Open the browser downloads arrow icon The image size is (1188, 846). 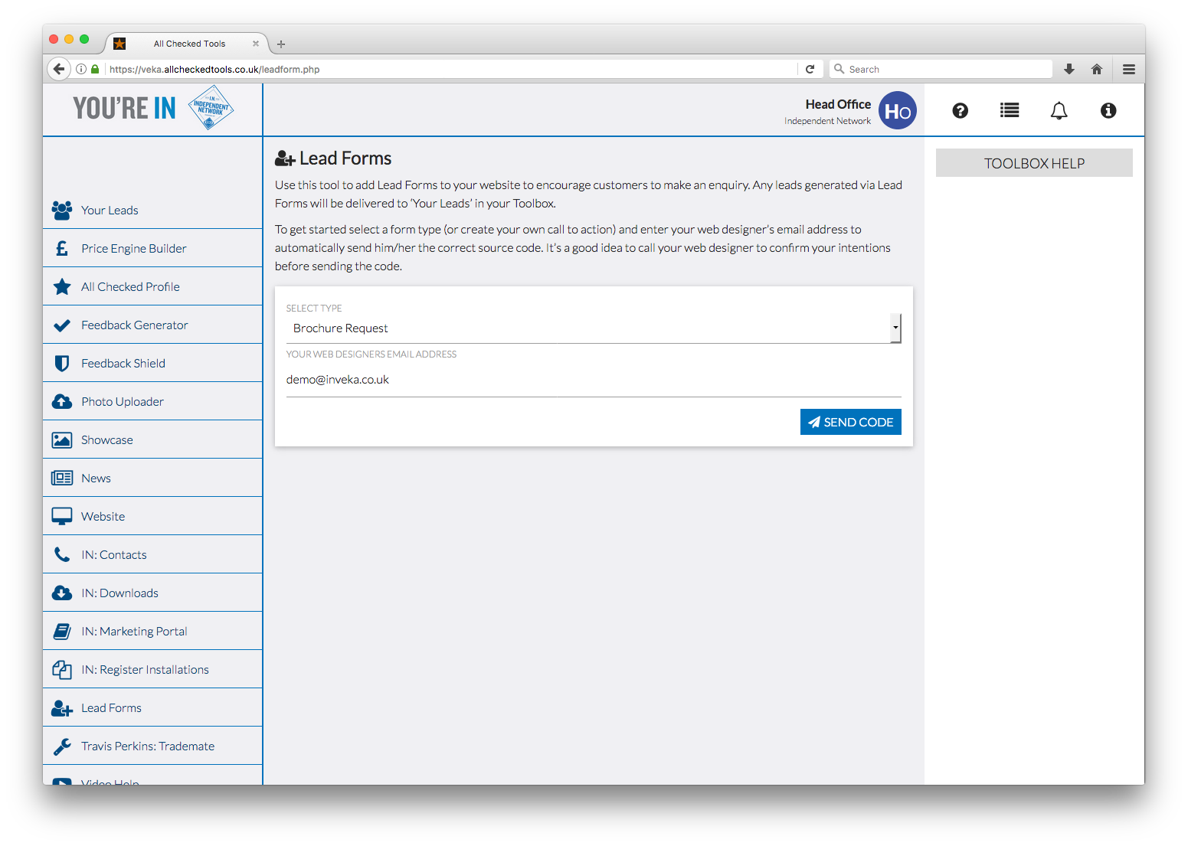coord(1069,69)
